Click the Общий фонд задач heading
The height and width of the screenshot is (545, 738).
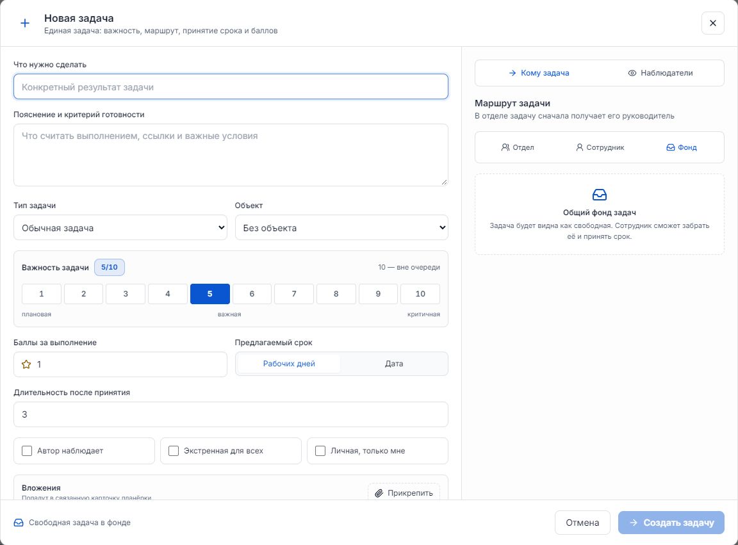[599, 212]
